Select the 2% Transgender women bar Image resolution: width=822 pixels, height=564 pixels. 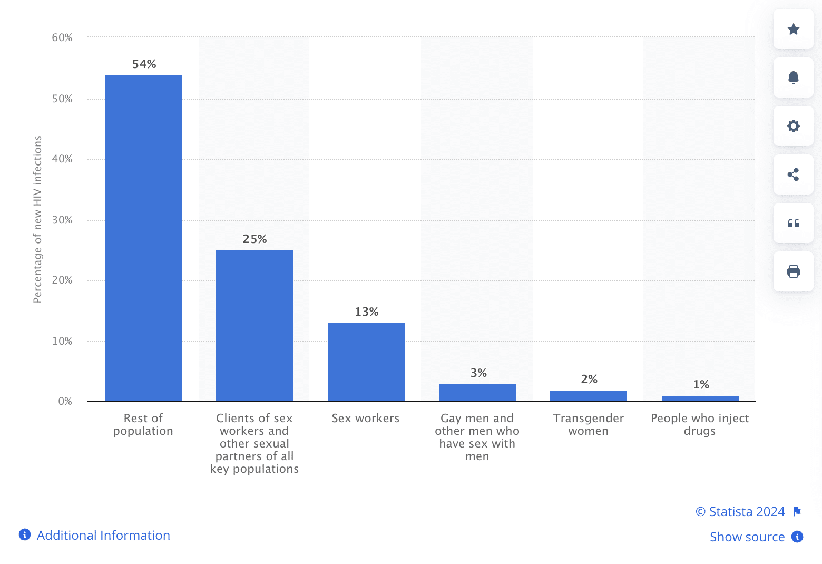tap(589, 396)
